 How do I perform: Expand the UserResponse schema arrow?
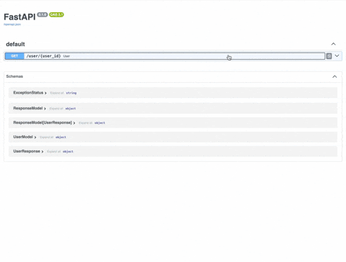(x=43, y=152)
